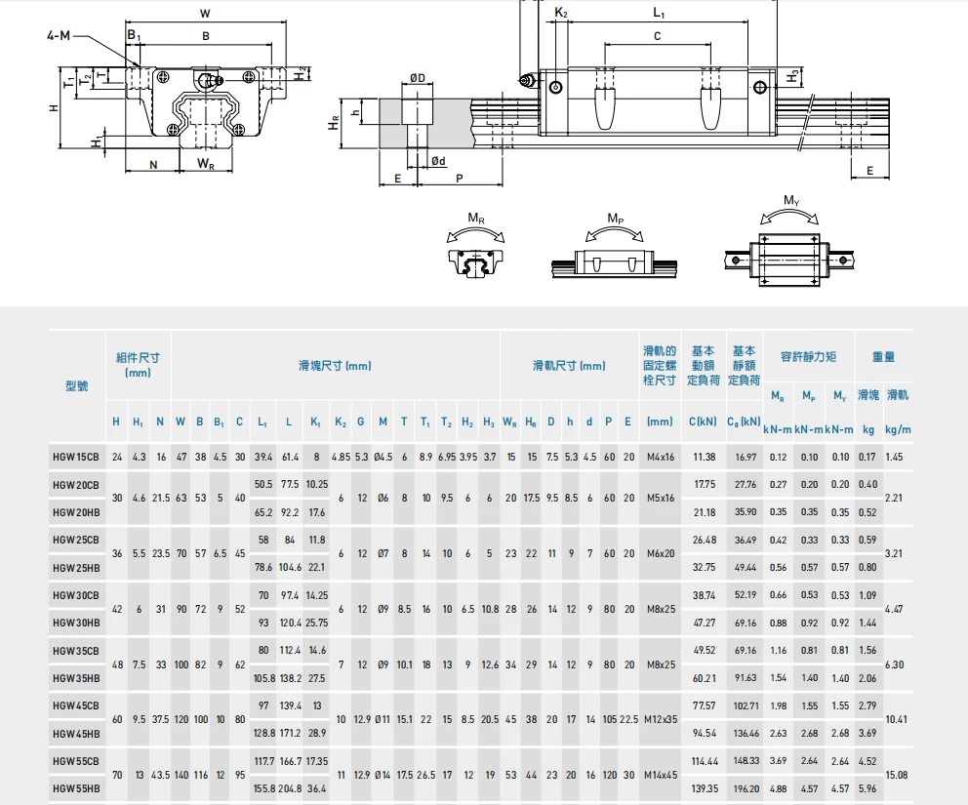
Task: Click the MR rolling moment diagram
Action: (475, 246)
